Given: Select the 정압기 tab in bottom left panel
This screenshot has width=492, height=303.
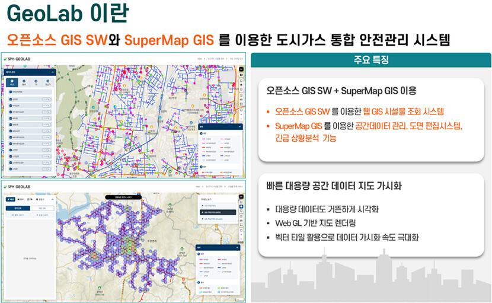Looking at the screenshot, I should point(40,199).
